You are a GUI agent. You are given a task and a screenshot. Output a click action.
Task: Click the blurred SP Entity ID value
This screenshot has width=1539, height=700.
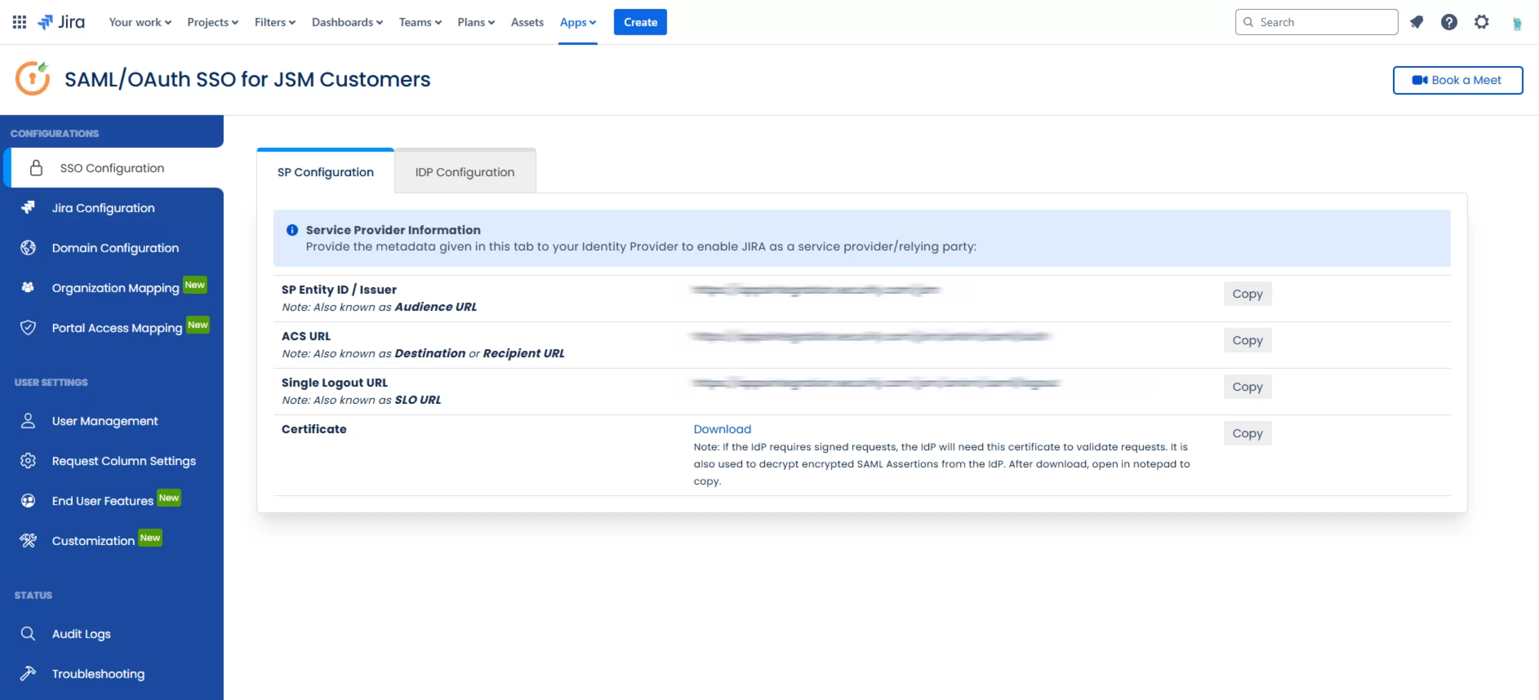816,290
